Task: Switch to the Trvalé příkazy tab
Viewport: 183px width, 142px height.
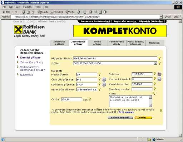Action: tap(97, 43)
